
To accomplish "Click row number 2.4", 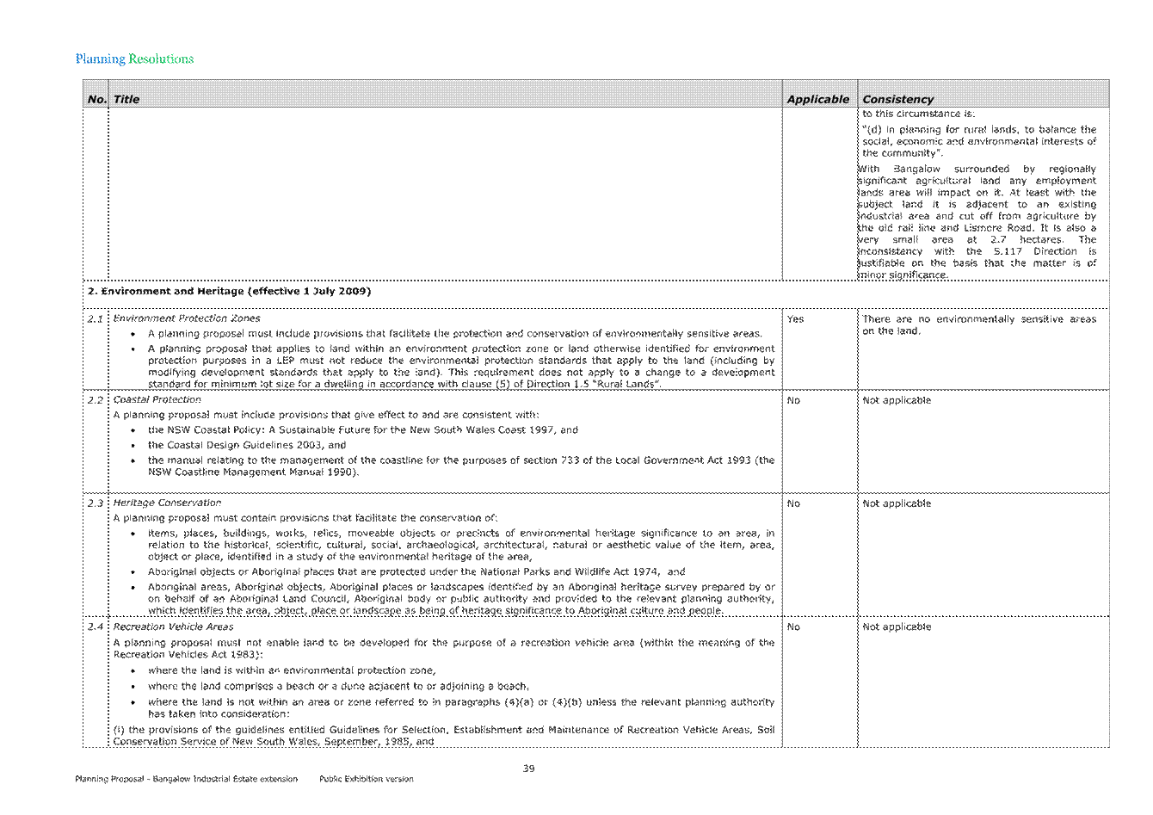I will pos(96,627).
